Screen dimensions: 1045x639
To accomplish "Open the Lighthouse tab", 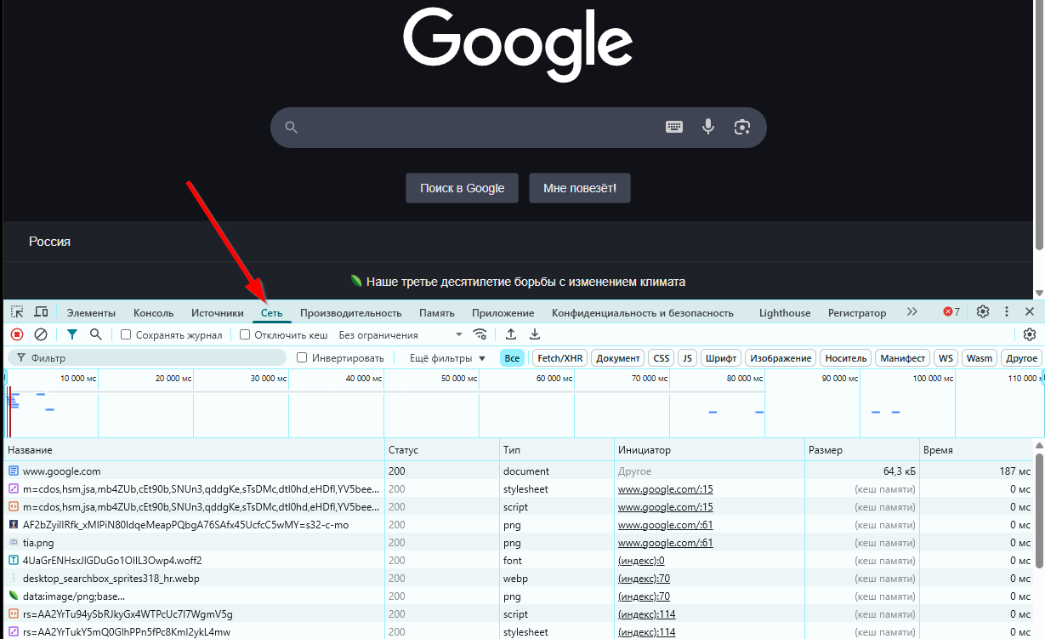I will point(784,313).
